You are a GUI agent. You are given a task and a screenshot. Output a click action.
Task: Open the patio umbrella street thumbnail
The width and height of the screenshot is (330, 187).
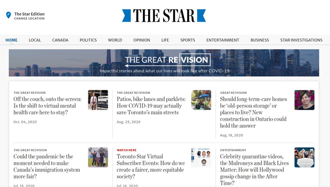point(201,100)
